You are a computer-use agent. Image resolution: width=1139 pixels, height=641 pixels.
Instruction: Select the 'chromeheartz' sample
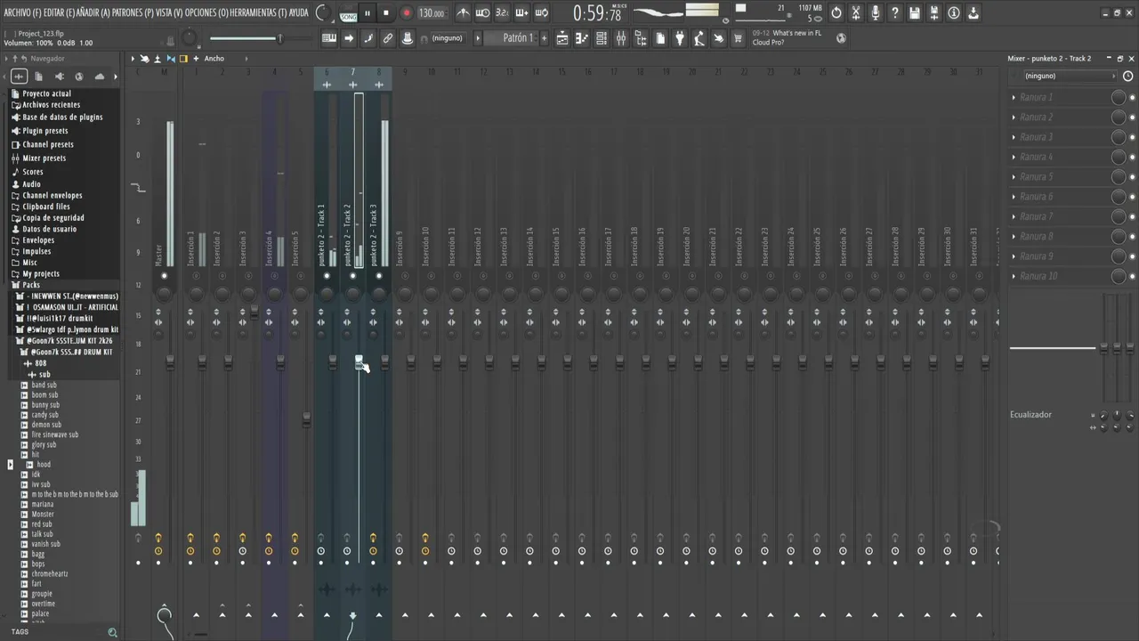50,573
